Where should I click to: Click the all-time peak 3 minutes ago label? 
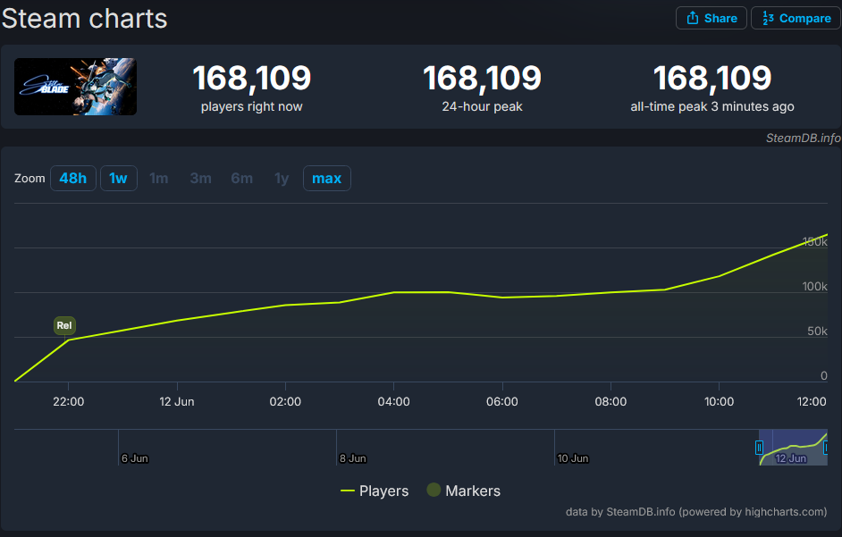click(712, 107)
